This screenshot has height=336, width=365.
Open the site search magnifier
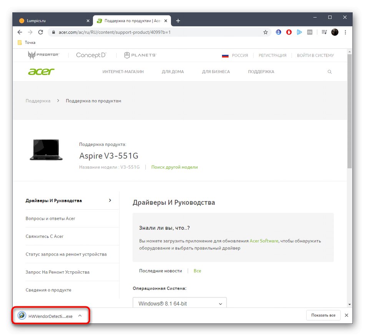click(329, 72)
